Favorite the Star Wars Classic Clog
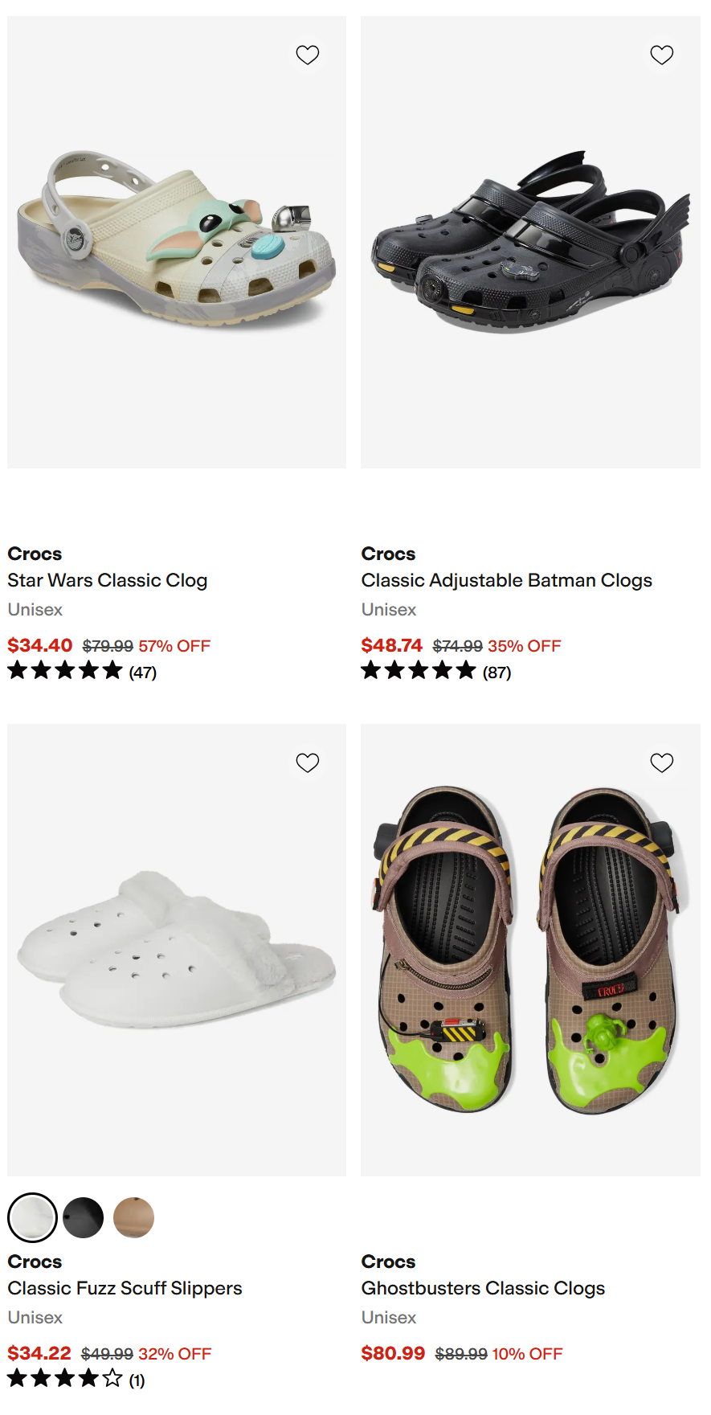 coord(308,55)
